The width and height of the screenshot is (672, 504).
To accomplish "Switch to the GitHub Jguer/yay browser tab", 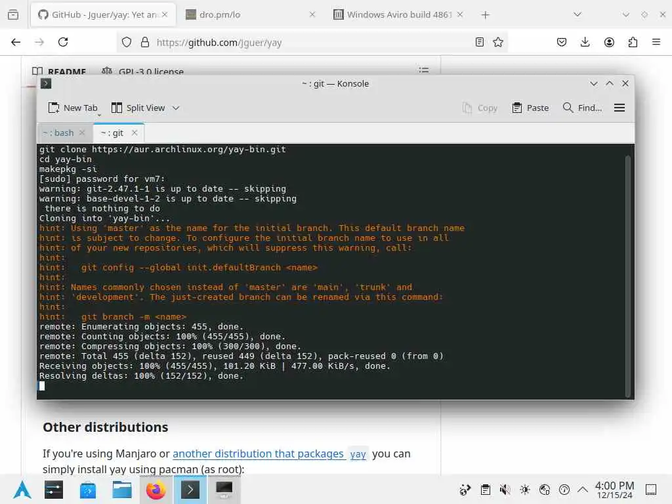I will (x=103, y=14).
